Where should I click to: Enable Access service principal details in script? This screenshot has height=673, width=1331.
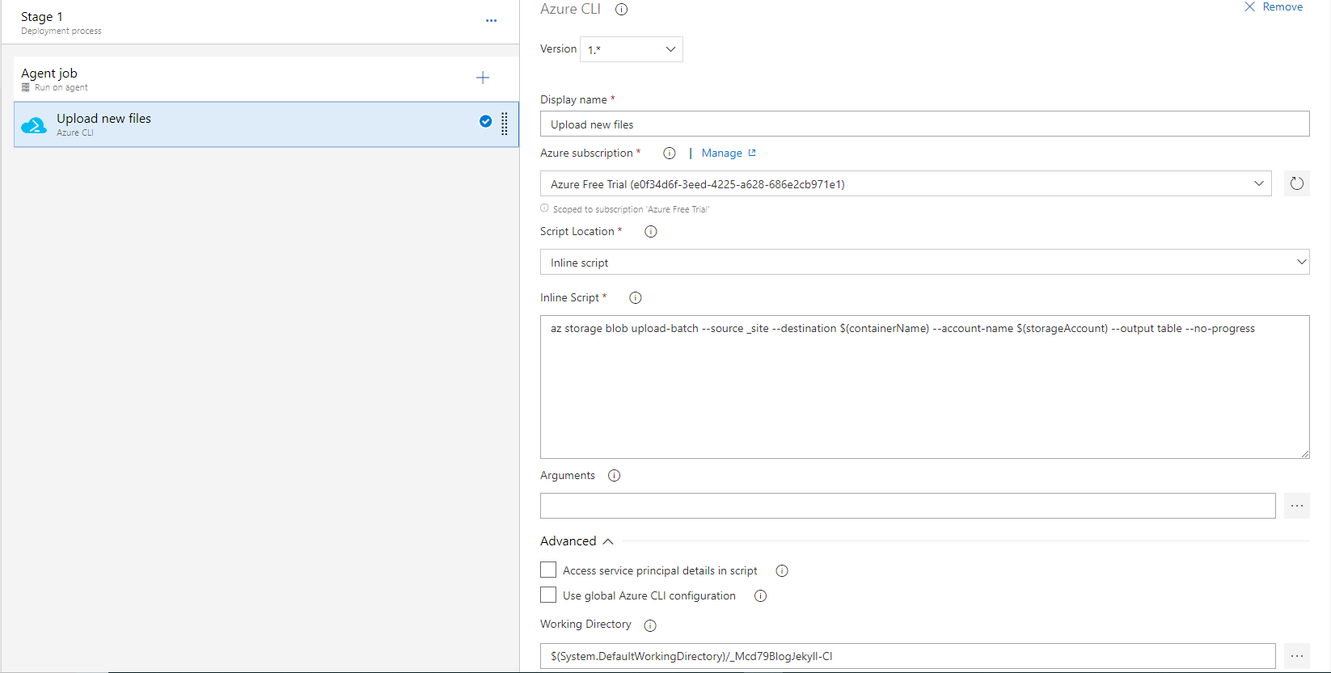coord(548,570)
